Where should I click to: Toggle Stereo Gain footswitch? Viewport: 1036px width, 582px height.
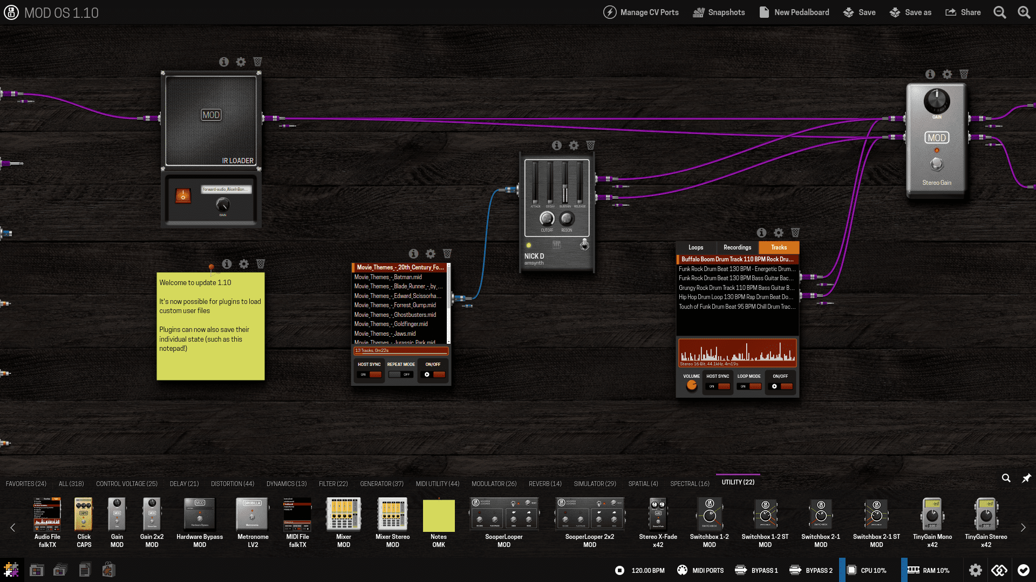click(937, 163)
